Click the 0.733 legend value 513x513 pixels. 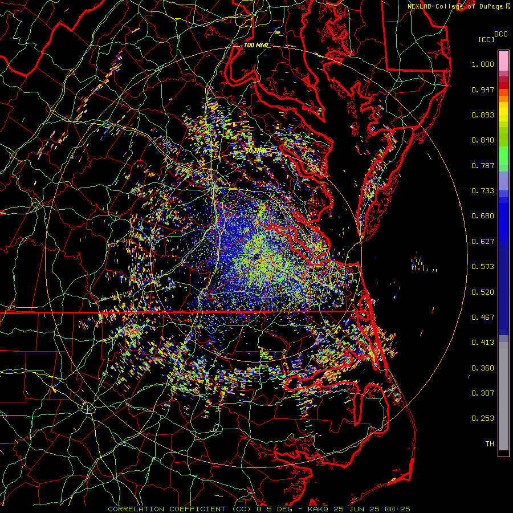pyautogui.click(x=483, y=191)
